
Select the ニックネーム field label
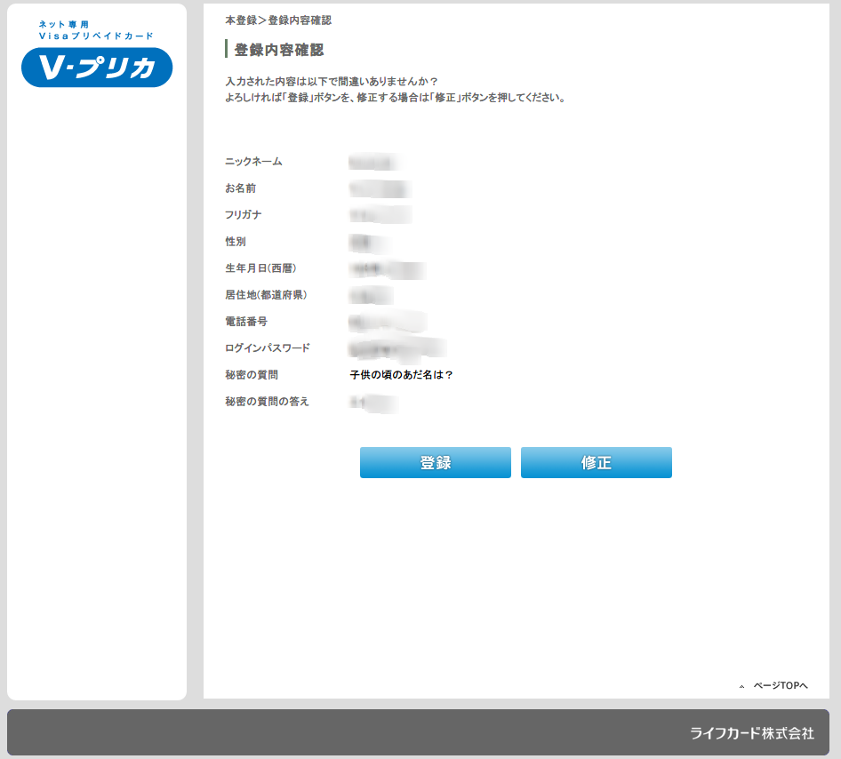(x=253, y=162)
